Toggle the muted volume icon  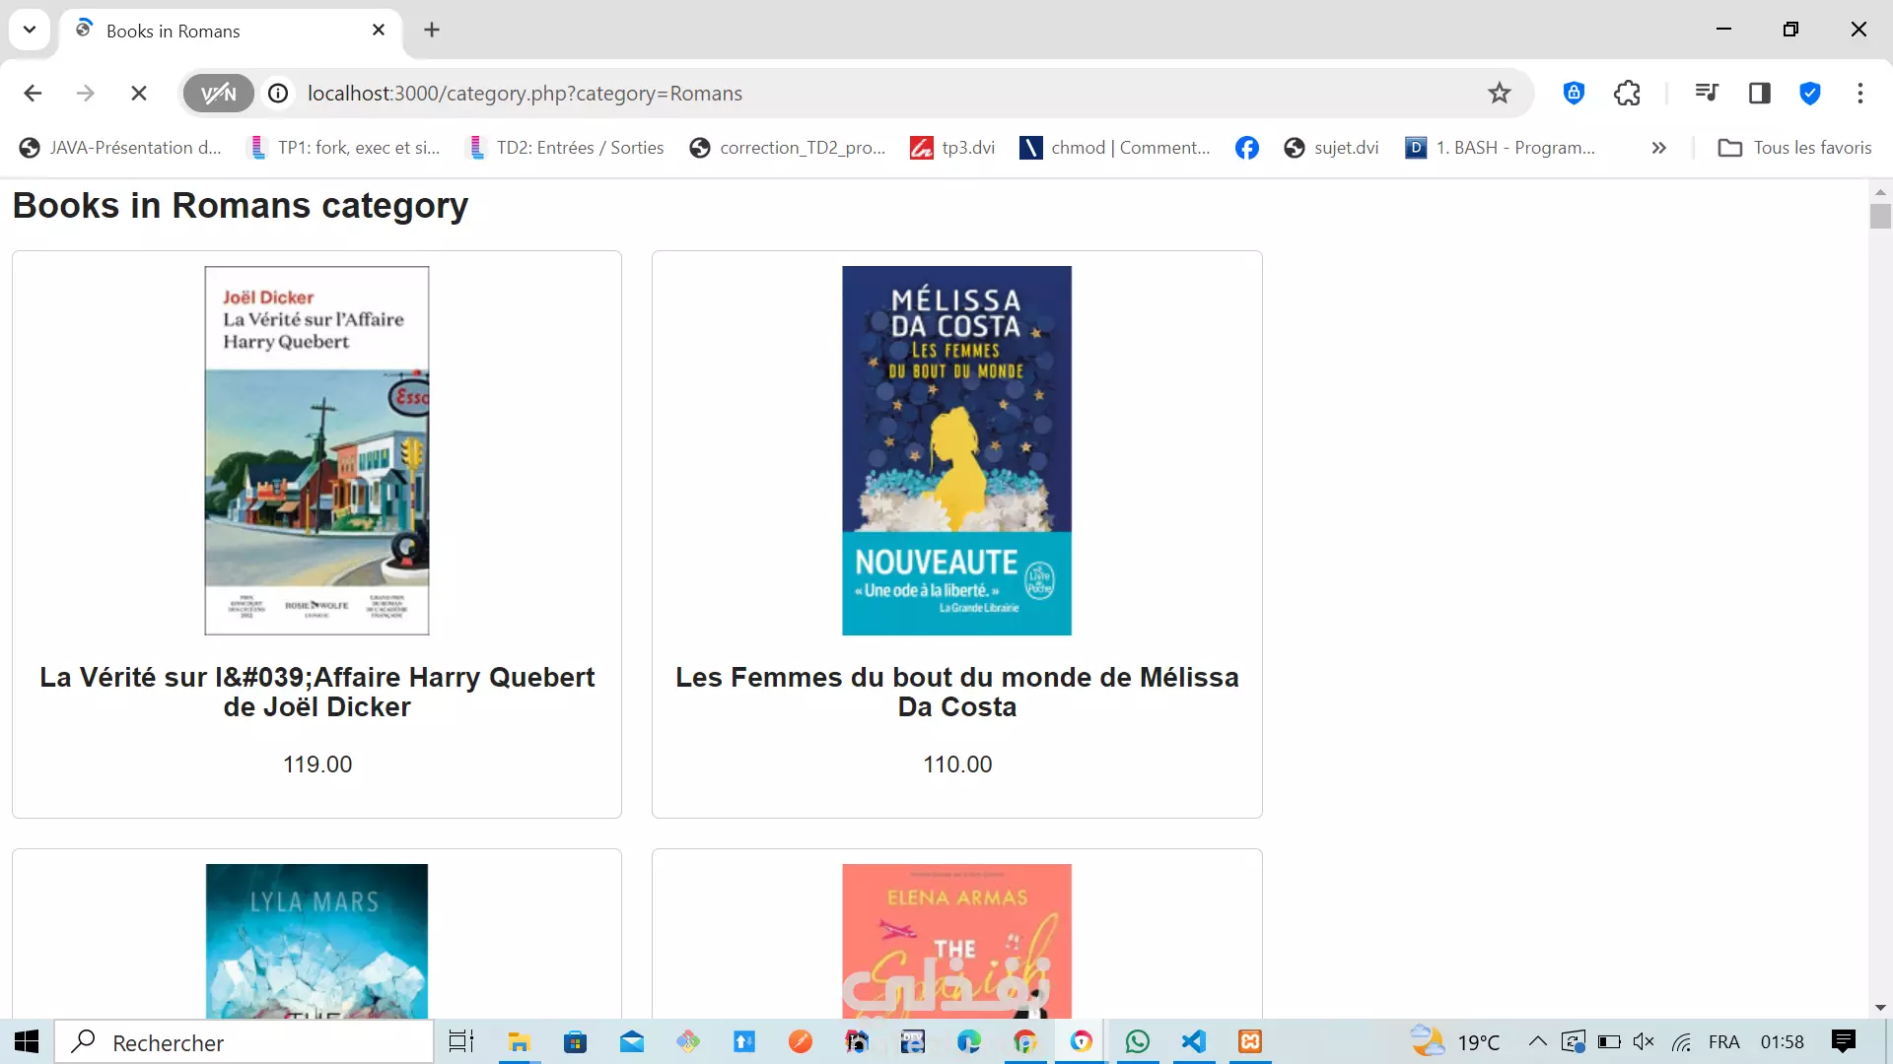click(1644, 1041)
